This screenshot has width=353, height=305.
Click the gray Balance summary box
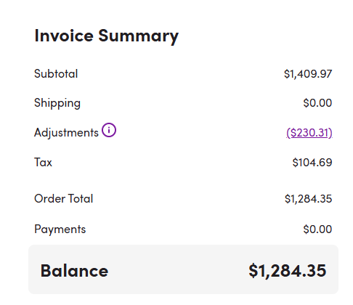coord(183,269)
